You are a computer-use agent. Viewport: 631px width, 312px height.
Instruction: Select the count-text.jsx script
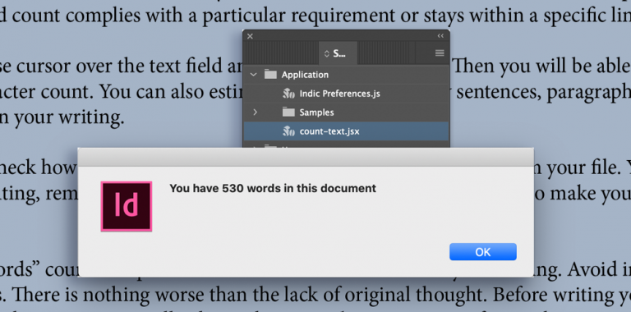346,131
